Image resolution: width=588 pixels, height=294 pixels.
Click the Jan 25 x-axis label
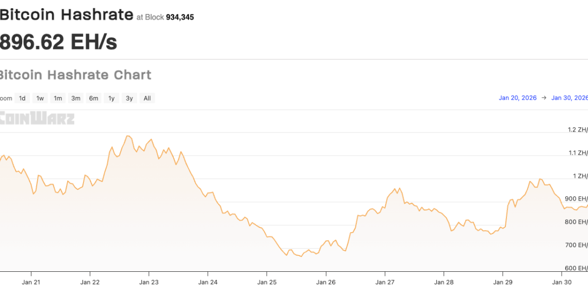pyautogui.click(x=267, y=282)
